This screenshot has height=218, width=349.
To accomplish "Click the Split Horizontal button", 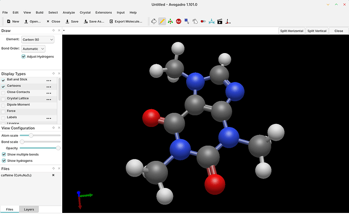I will (x=292, y=31).
